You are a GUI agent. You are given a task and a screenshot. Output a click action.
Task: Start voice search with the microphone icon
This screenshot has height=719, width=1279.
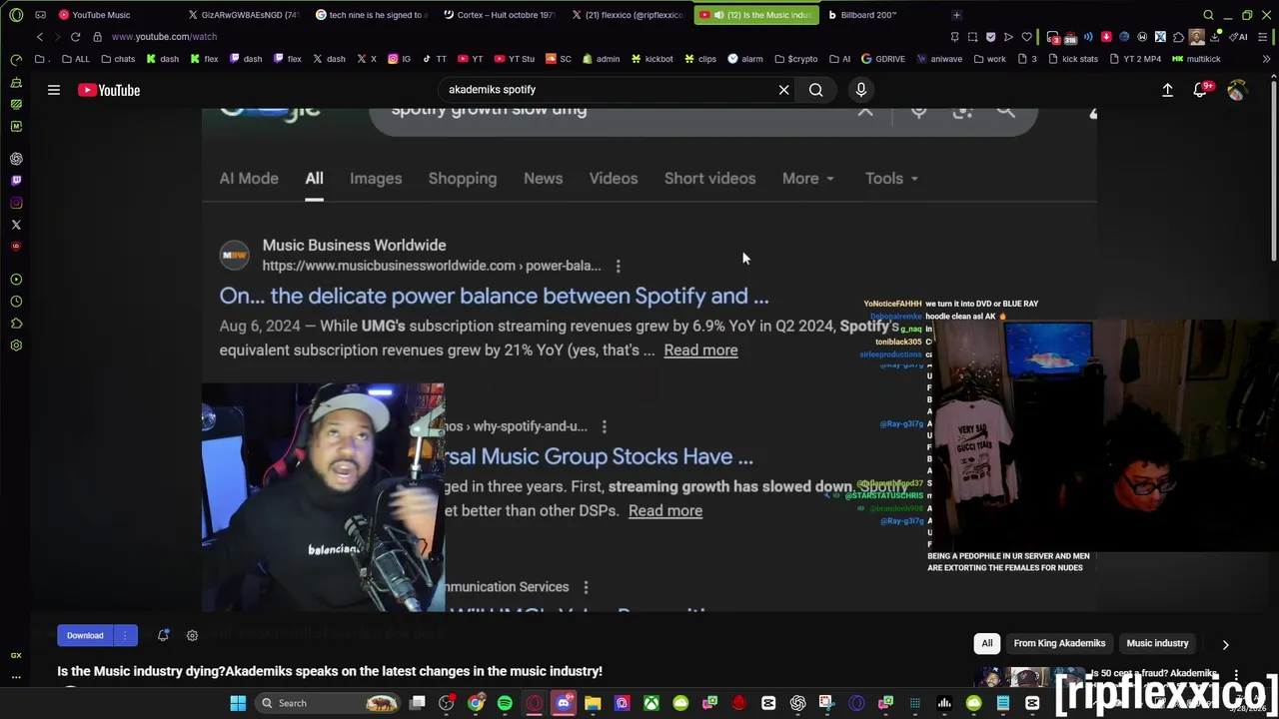click(x=860, y=90)
